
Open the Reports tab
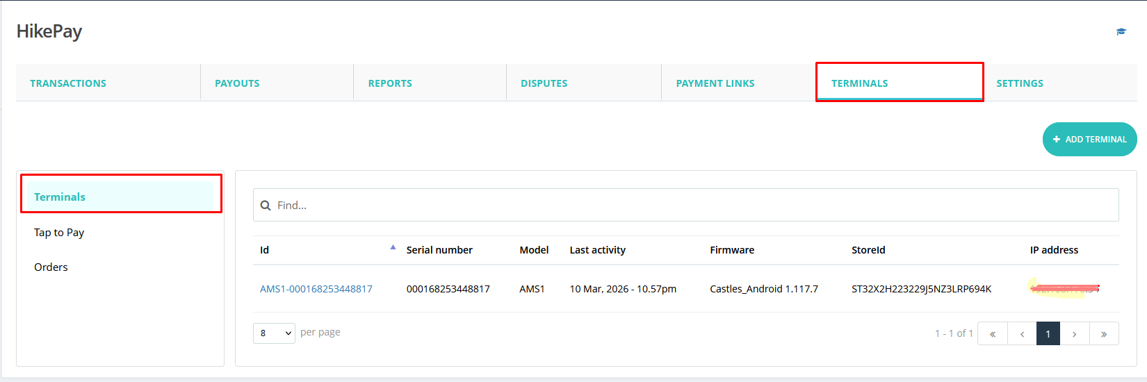click(x=390, y=83)
